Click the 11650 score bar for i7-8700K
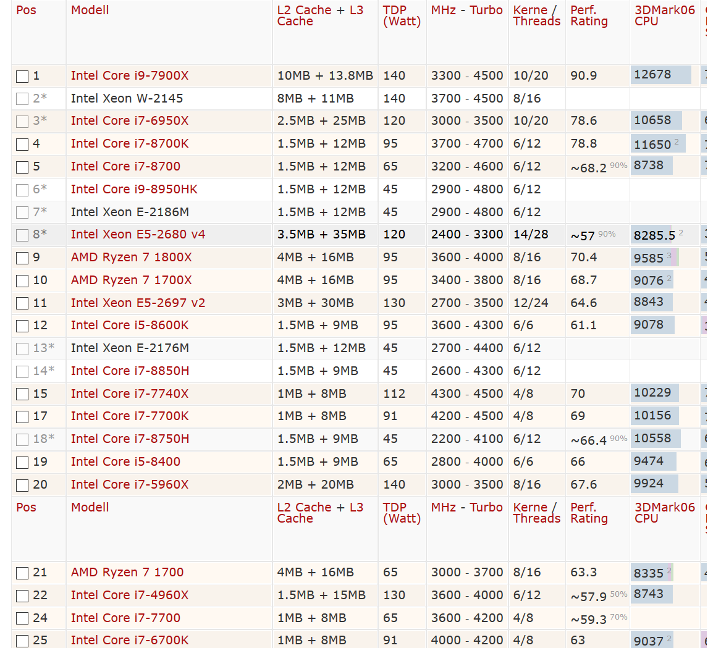The height and width of the screenshot is (648, 721). coord(658,143)
